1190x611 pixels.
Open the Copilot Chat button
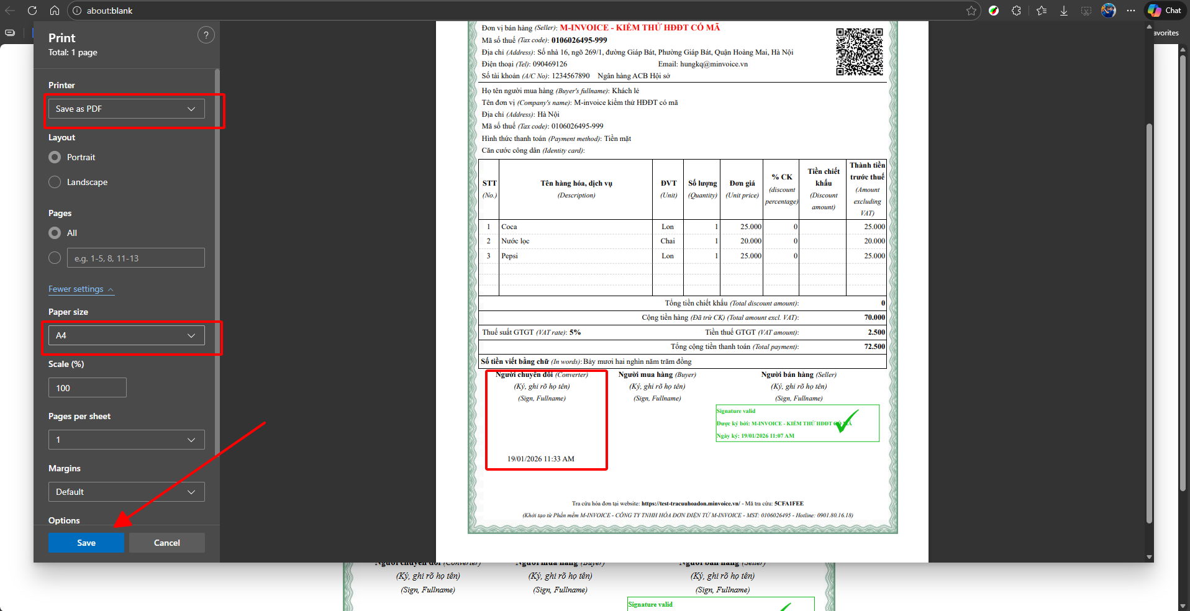point(1165,11)
